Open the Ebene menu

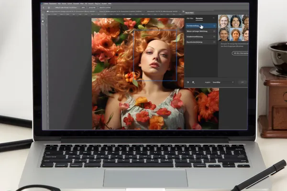pos(64,3)
